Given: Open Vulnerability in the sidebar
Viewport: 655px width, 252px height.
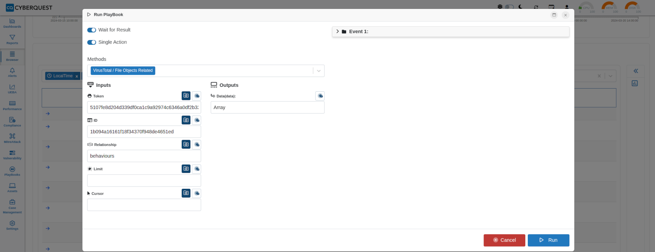Looking at the screenshot, I should click(12, 155).
